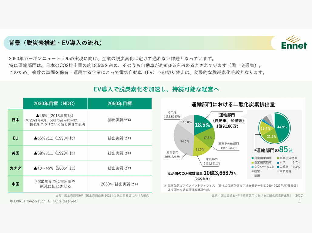The width and height of the screenshot is (312, 233).
Task: Click the ▲68%以上（1990年比） cell
Action: (x=55, y=153)
